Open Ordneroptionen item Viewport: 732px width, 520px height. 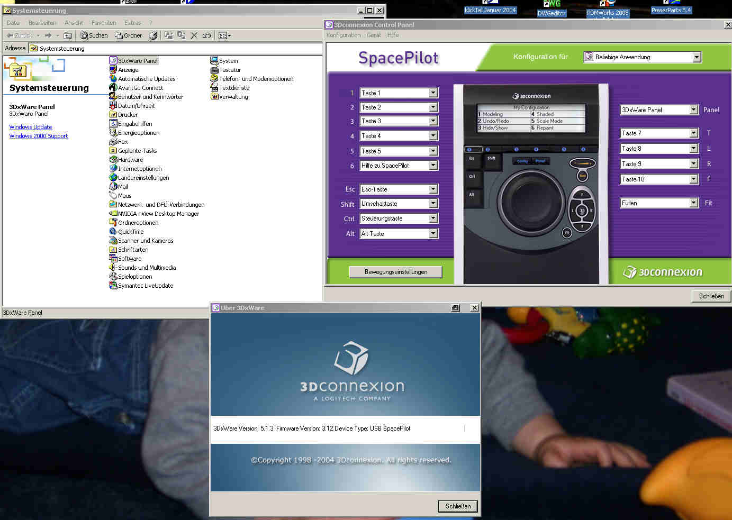point(134,223)
